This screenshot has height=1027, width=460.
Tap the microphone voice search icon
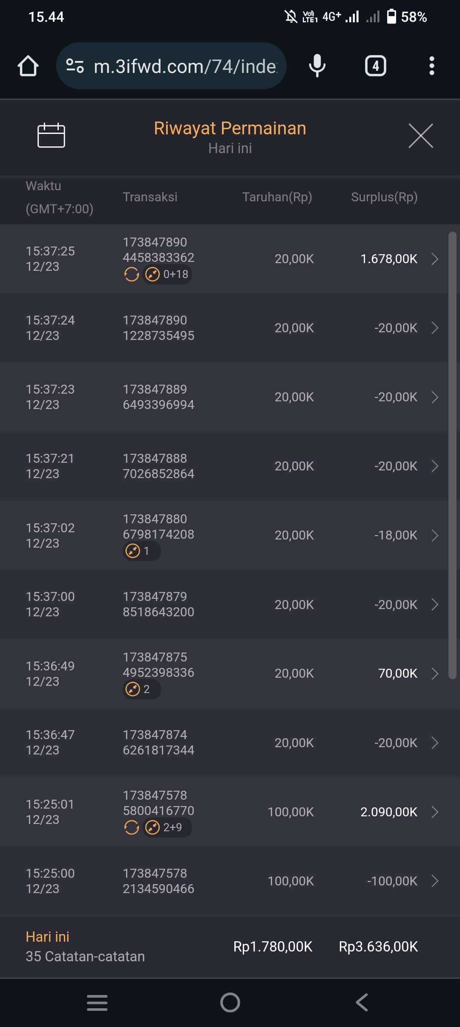click(317, 66)
